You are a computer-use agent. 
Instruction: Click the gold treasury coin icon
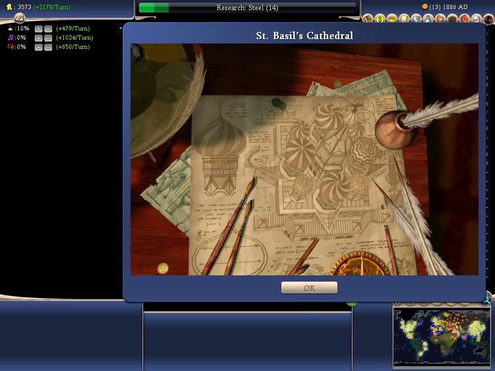(9, 7)
